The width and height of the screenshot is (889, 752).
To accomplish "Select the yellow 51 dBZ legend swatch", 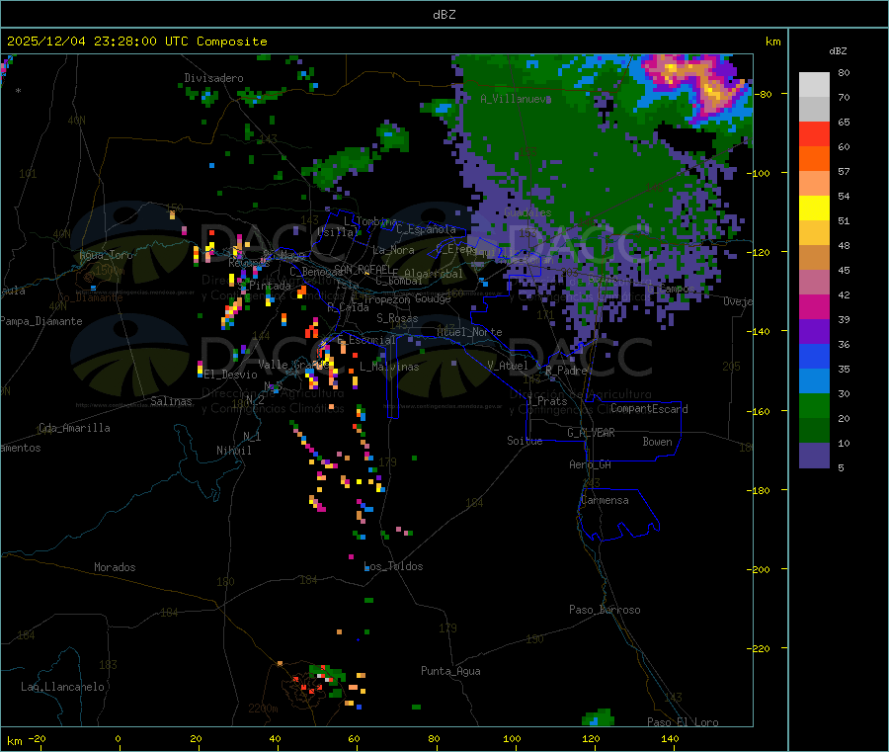I will point(814,209).
